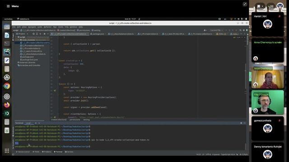This screenshot has width=289, height=162.
Task: Select the gomezcontheta participant tile
Action: pos(268,128)
